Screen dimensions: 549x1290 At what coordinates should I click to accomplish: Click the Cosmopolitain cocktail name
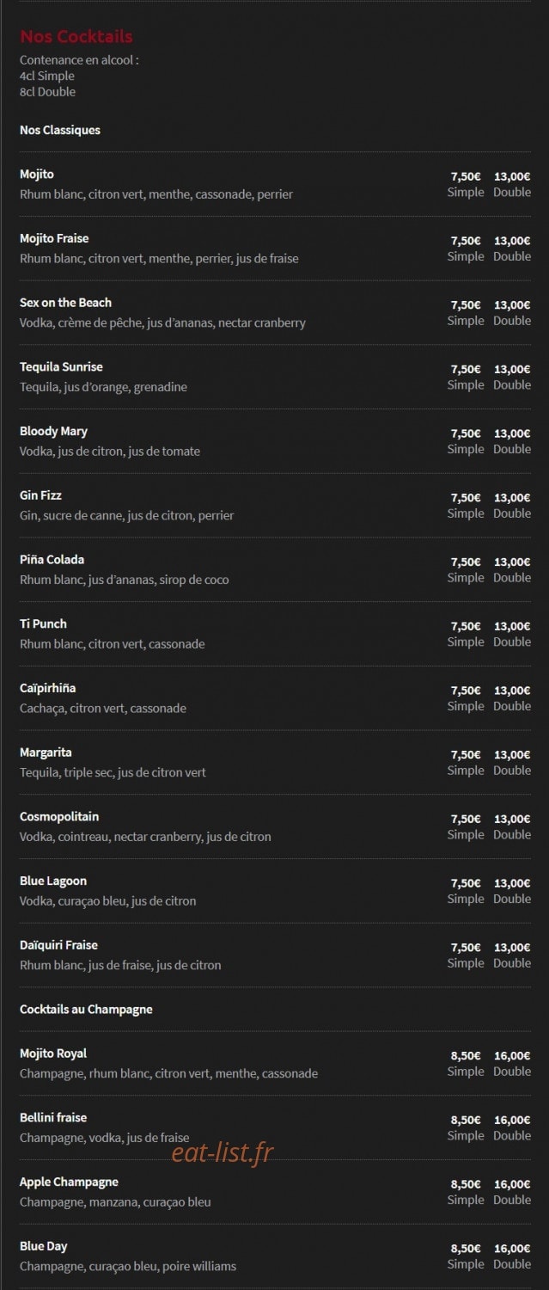point(59,817)
